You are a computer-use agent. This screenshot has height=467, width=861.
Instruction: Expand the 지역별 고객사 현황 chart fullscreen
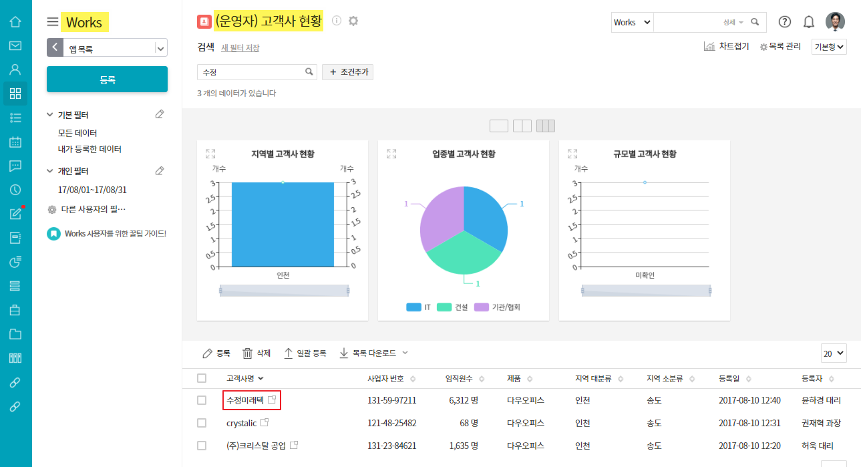tap(210, 154)
